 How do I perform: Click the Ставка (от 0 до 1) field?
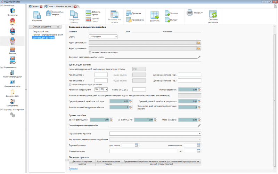139,89
